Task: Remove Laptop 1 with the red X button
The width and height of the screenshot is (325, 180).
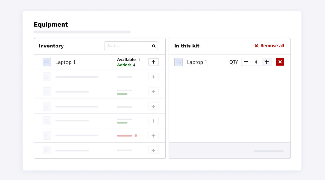Action: (280, 62)
